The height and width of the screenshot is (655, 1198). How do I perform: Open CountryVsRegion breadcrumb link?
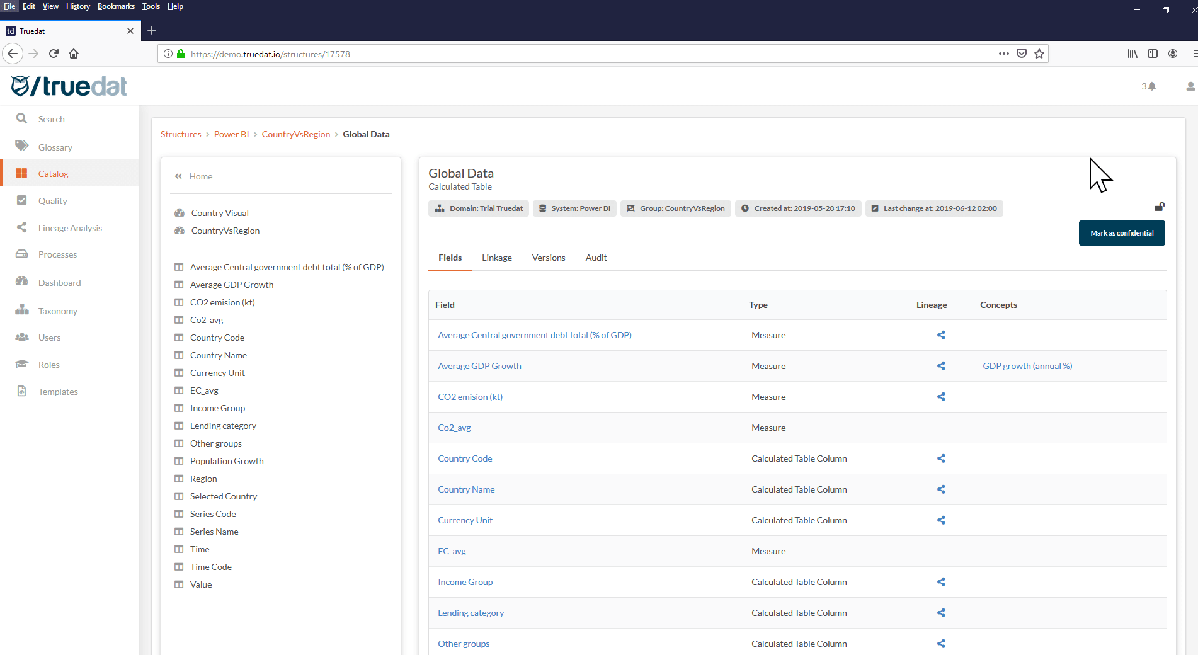(296, 134)
